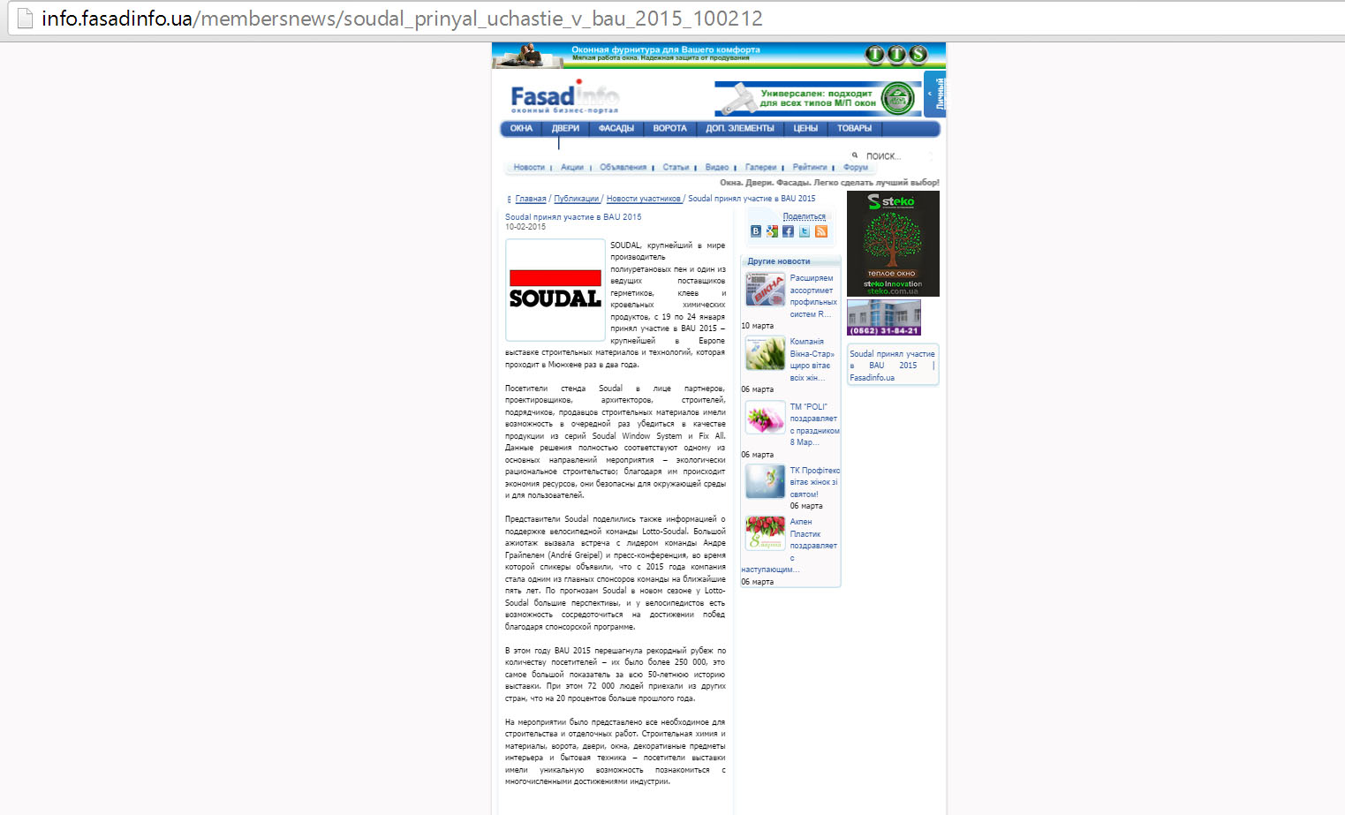1345x815 pixels.
Task: Click the Вікна news thumbnail
Action: pyautogui.click(x=765, y=289)
